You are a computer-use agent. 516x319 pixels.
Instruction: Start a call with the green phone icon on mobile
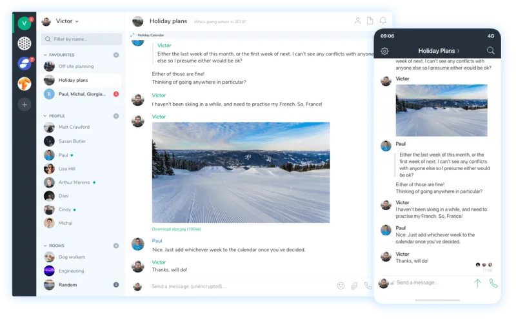(493, 282)
